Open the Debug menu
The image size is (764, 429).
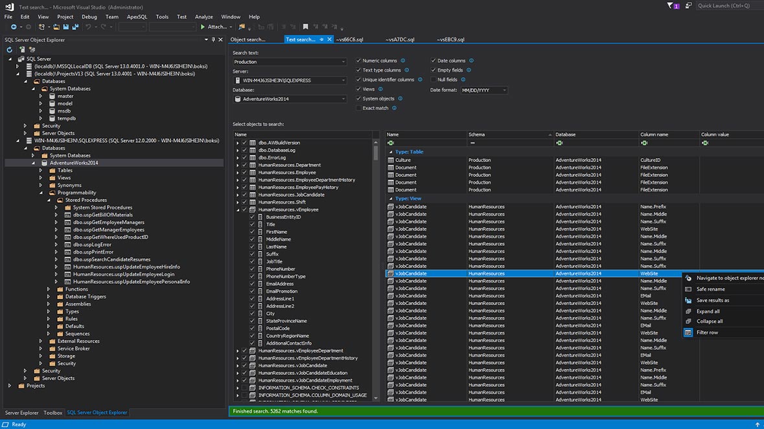click(x=89, y=17)
